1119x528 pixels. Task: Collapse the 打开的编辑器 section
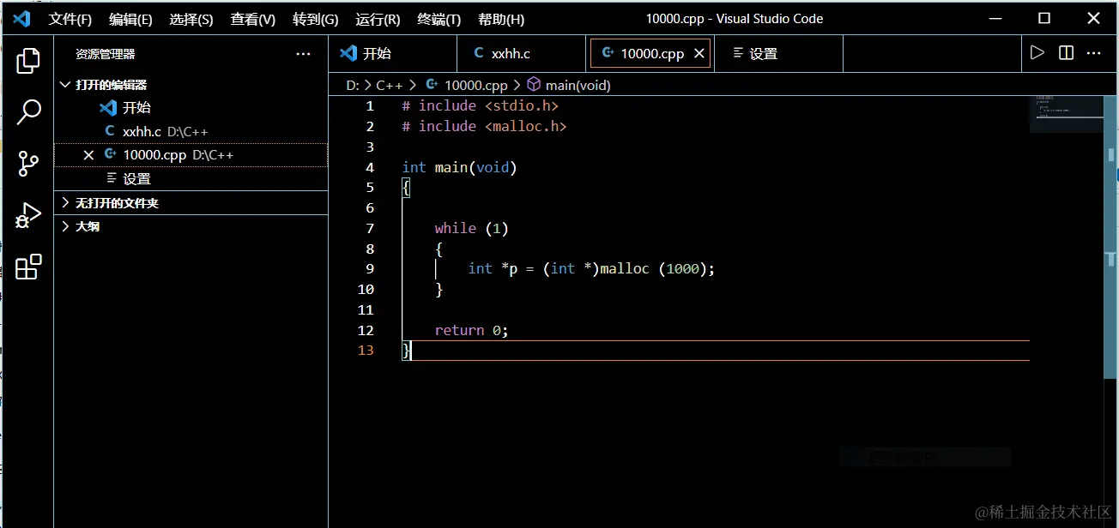(x=191, y=85)
